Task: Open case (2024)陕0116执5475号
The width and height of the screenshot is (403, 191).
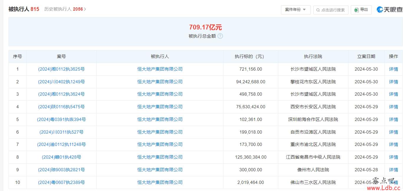Action: pos(61,107)
